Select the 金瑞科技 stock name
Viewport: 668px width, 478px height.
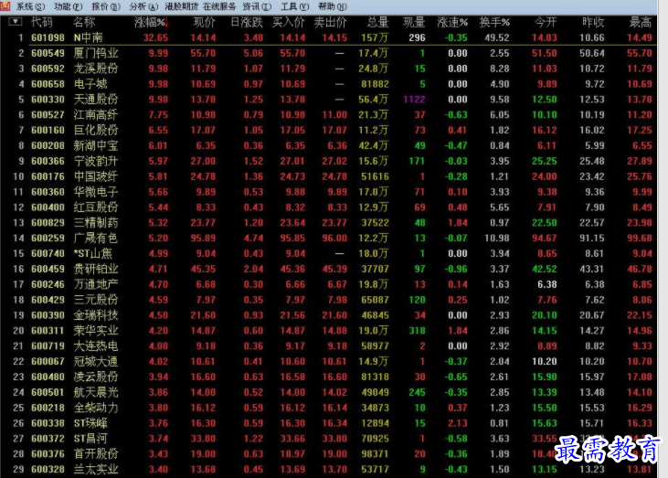point(96,315)
